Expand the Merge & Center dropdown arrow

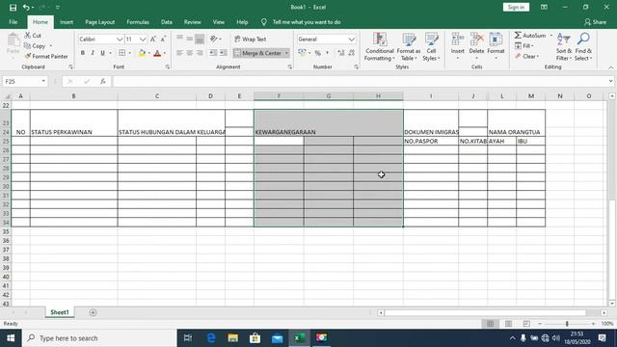286,53
